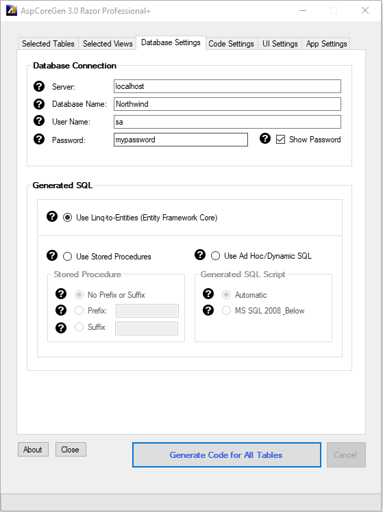Choose No Prefix or Suffix radio option

pyautogui.click(x=79, y=295)
